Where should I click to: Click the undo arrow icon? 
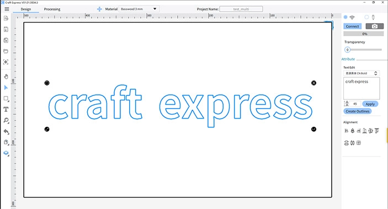pos(6,132)
